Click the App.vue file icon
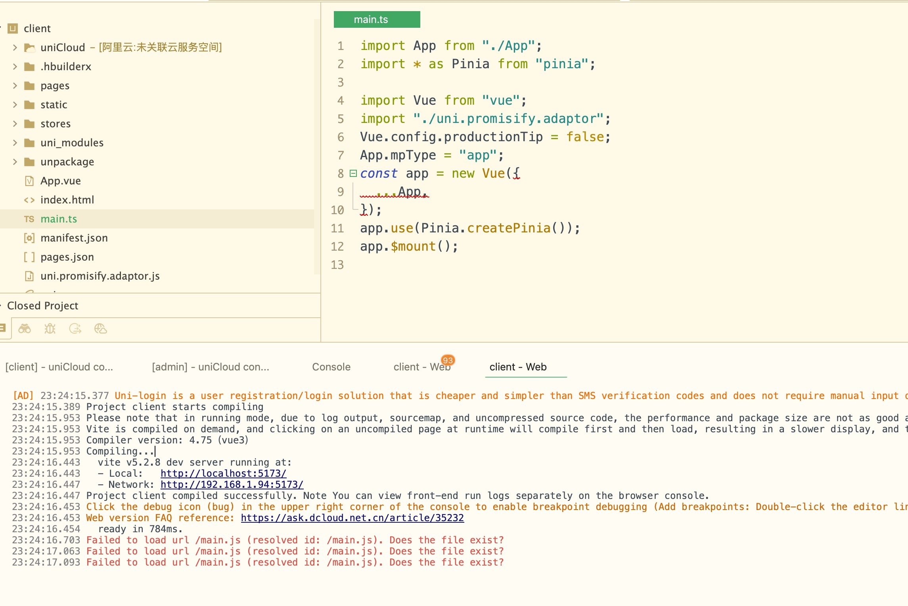 [29, 181]
